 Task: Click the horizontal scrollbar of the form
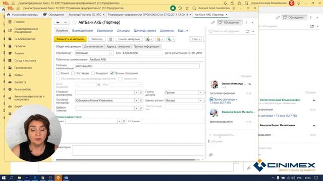pyautogui.click(x=125, y=159)
